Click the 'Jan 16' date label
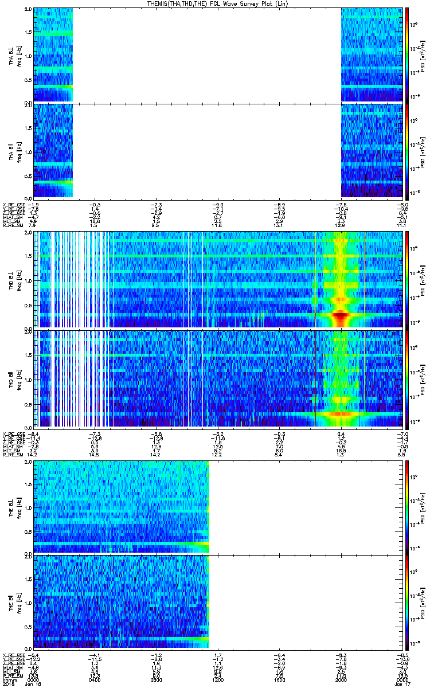The height and width of the screenshot is (688, 430). click(34, 683)
